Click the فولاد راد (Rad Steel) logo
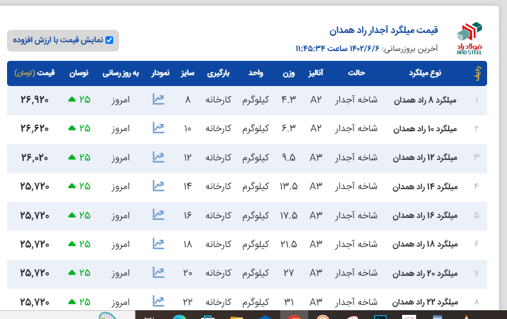The image size is (507, 319). tap(469, 39)
